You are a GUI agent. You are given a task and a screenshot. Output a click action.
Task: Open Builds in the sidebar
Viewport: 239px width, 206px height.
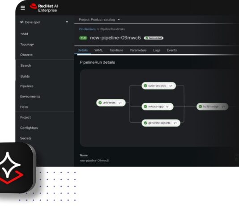pyautogui.click(x=25, y=76)
